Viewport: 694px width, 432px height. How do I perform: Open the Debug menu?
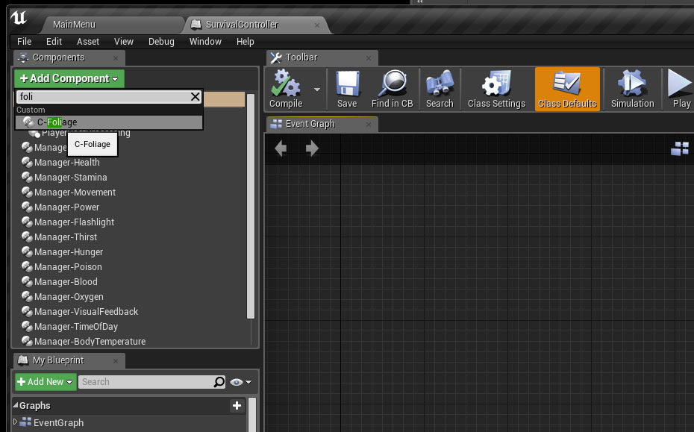(161, 42)
